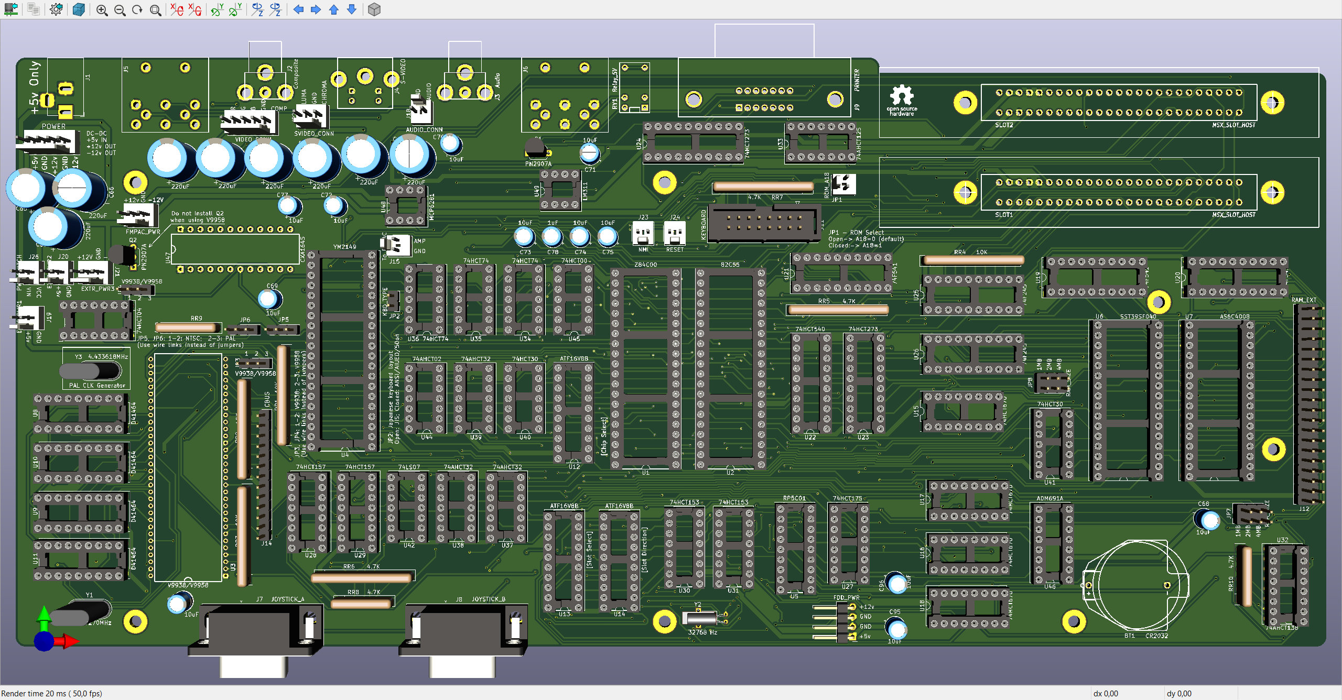1342x700 pixels.
Task: Click the Reload board icon
Action: pyautogui.click(x=11, y=9)
